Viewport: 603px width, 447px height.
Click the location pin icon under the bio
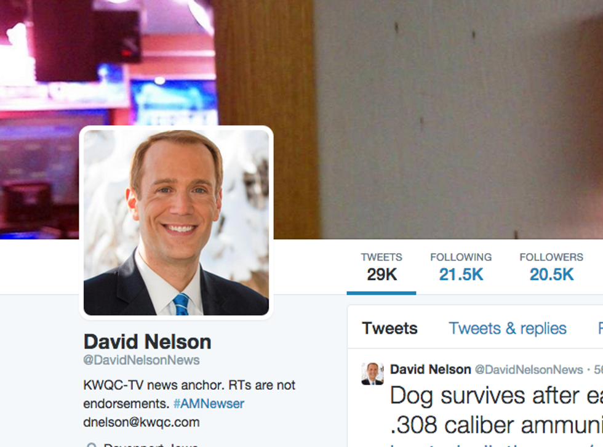91,445
